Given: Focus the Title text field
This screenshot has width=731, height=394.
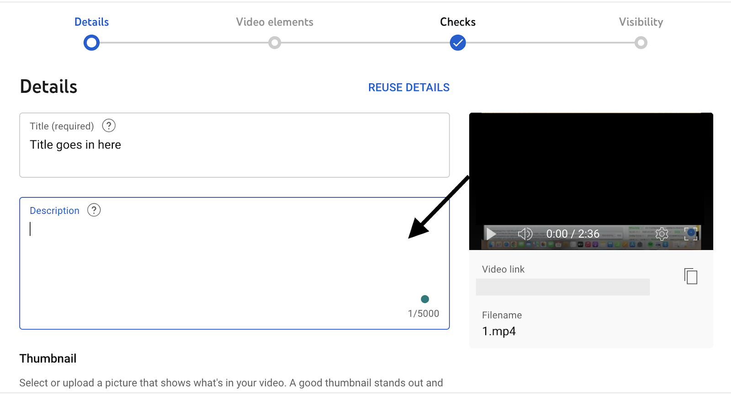Looking at the screenshot, I should point(234,145).
